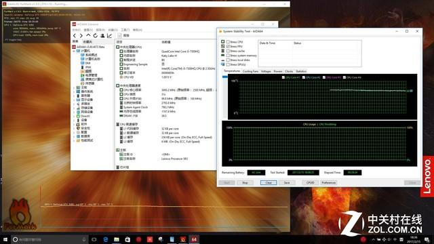The width and height of the screenshot is (434, 244).
Task: Open Microsoft Edge from the taskbar
Action: (106, 239)
